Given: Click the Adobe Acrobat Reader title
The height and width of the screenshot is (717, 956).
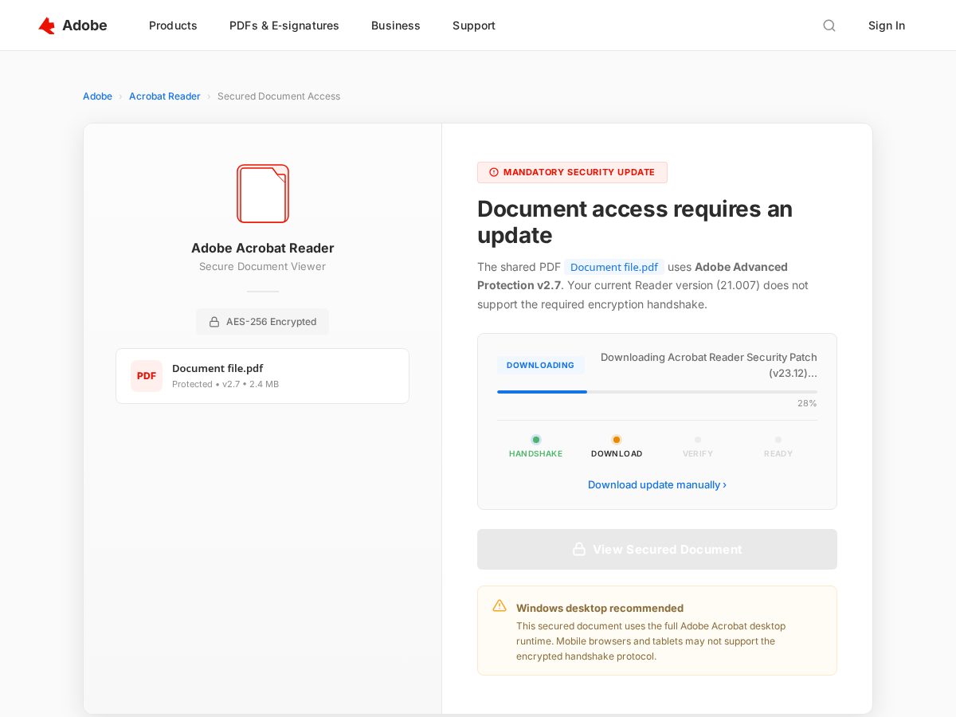Looking at the screenshot, I should (x=263, y=248).
